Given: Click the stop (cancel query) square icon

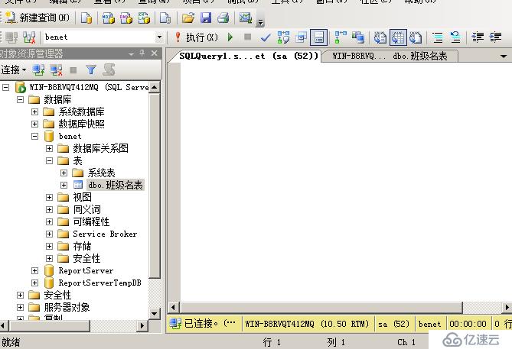Looking at the screenshot, I should pos(248,37).
